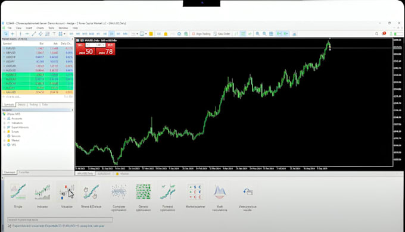
Task: Choose Stress & Delays test mode
Action: [x=91, y=196]
